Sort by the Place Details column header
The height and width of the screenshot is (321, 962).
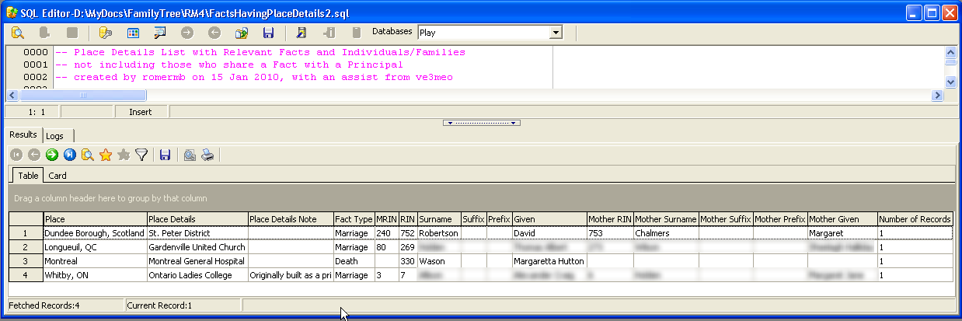[x=197, y=219]
